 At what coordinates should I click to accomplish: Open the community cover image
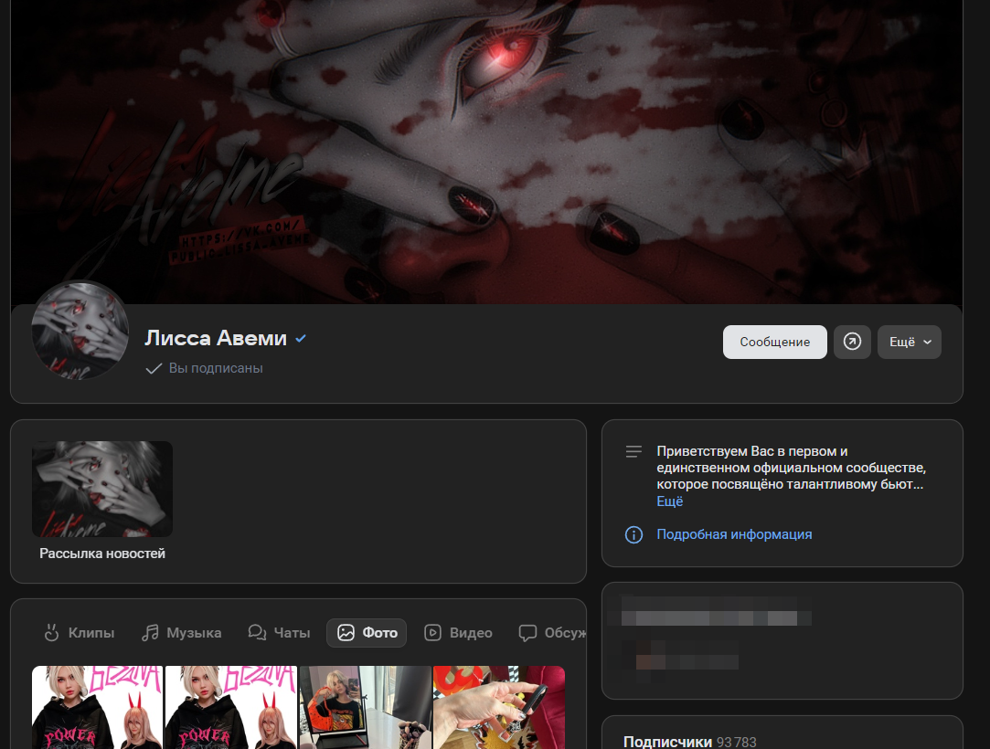coord(487,152)
